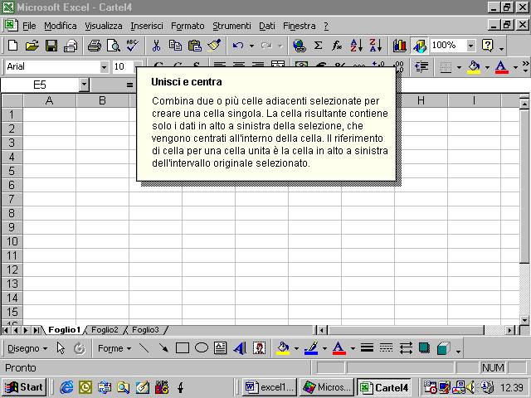Switch to the Foglio2 sheet tab
This screenshot has height=398, width=531.
(x=105, y=330)
